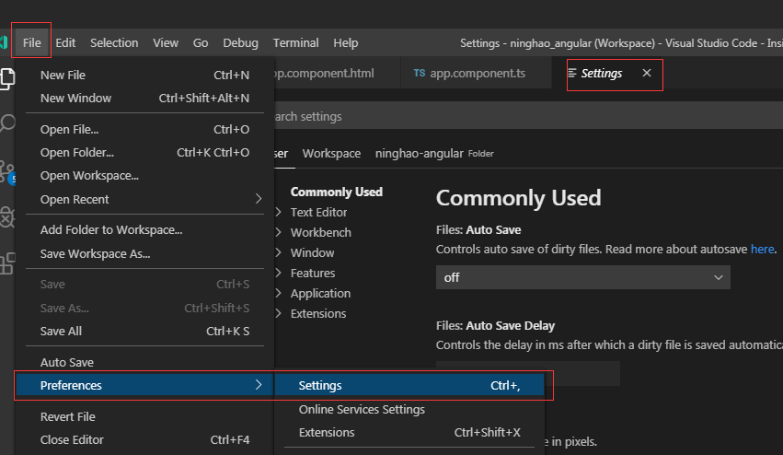Close the Settings editor tab

(647, 73)
